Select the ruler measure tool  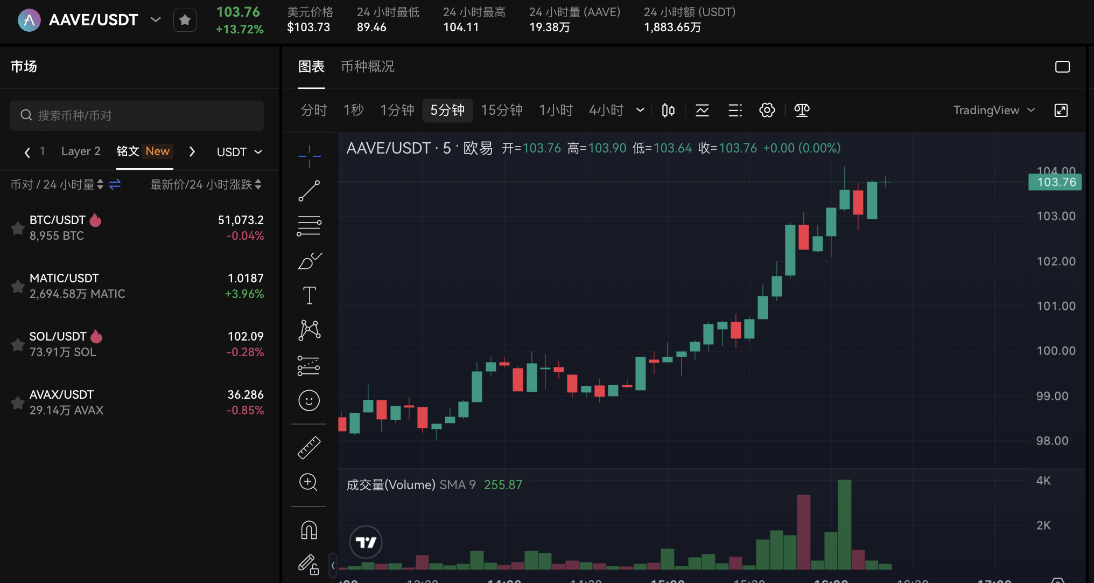pos(309,447)
